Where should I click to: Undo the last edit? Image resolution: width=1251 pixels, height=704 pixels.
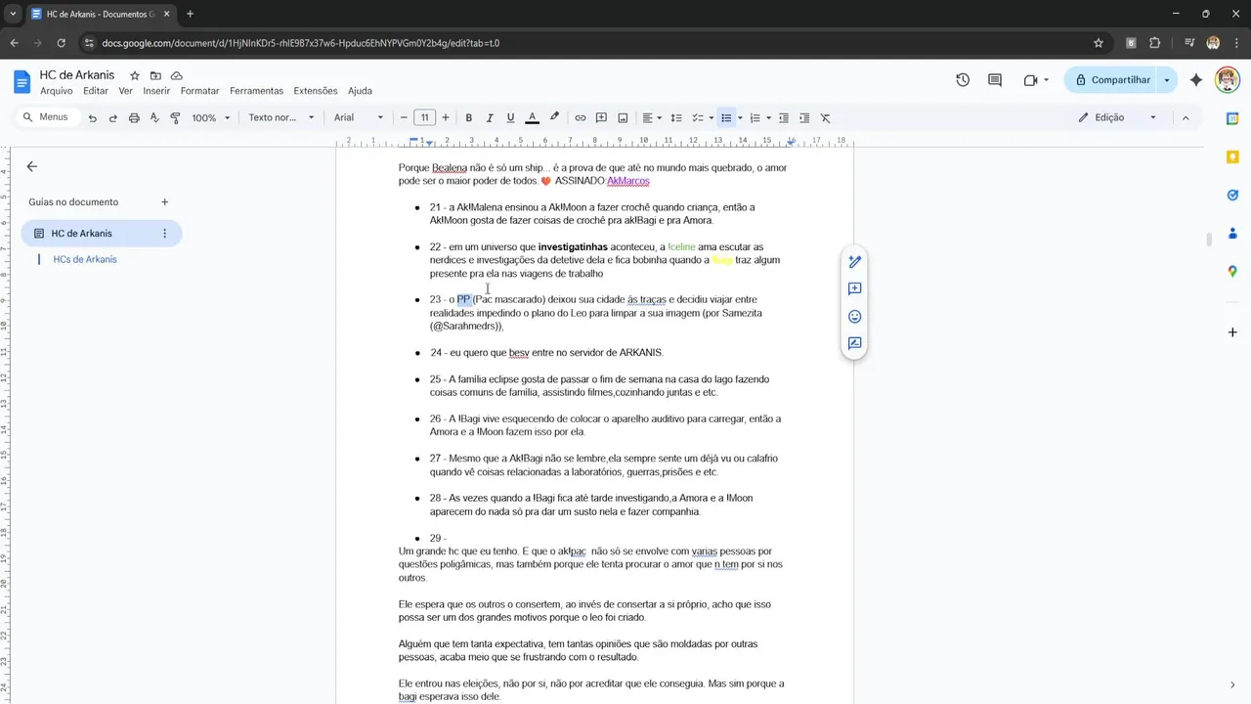(92, 117)
